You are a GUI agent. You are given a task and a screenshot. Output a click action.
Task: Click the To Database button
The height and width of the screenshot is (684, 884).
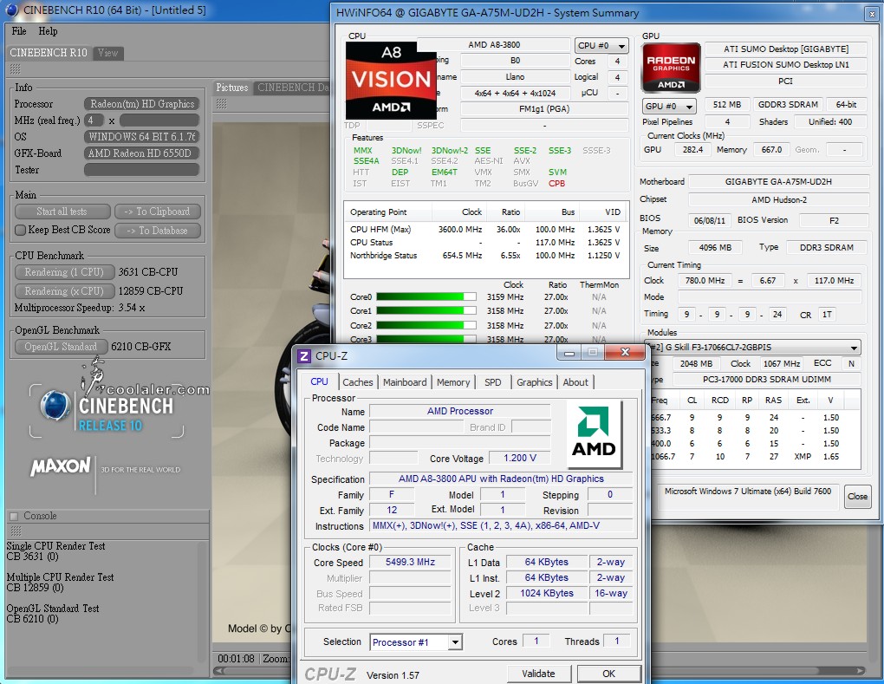point(157,230)
